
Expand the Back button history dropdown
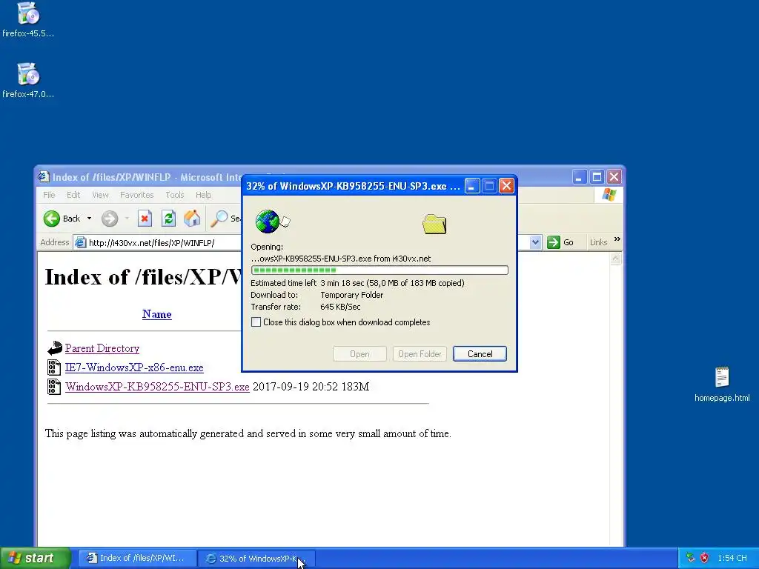89,219
